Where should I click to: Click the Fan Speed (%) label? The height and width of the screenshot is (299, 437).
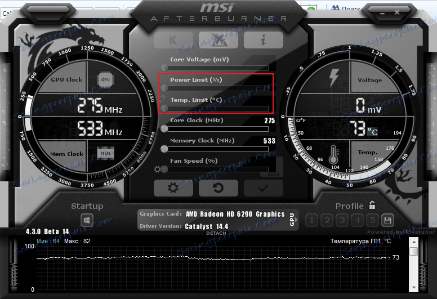(194, 161)
